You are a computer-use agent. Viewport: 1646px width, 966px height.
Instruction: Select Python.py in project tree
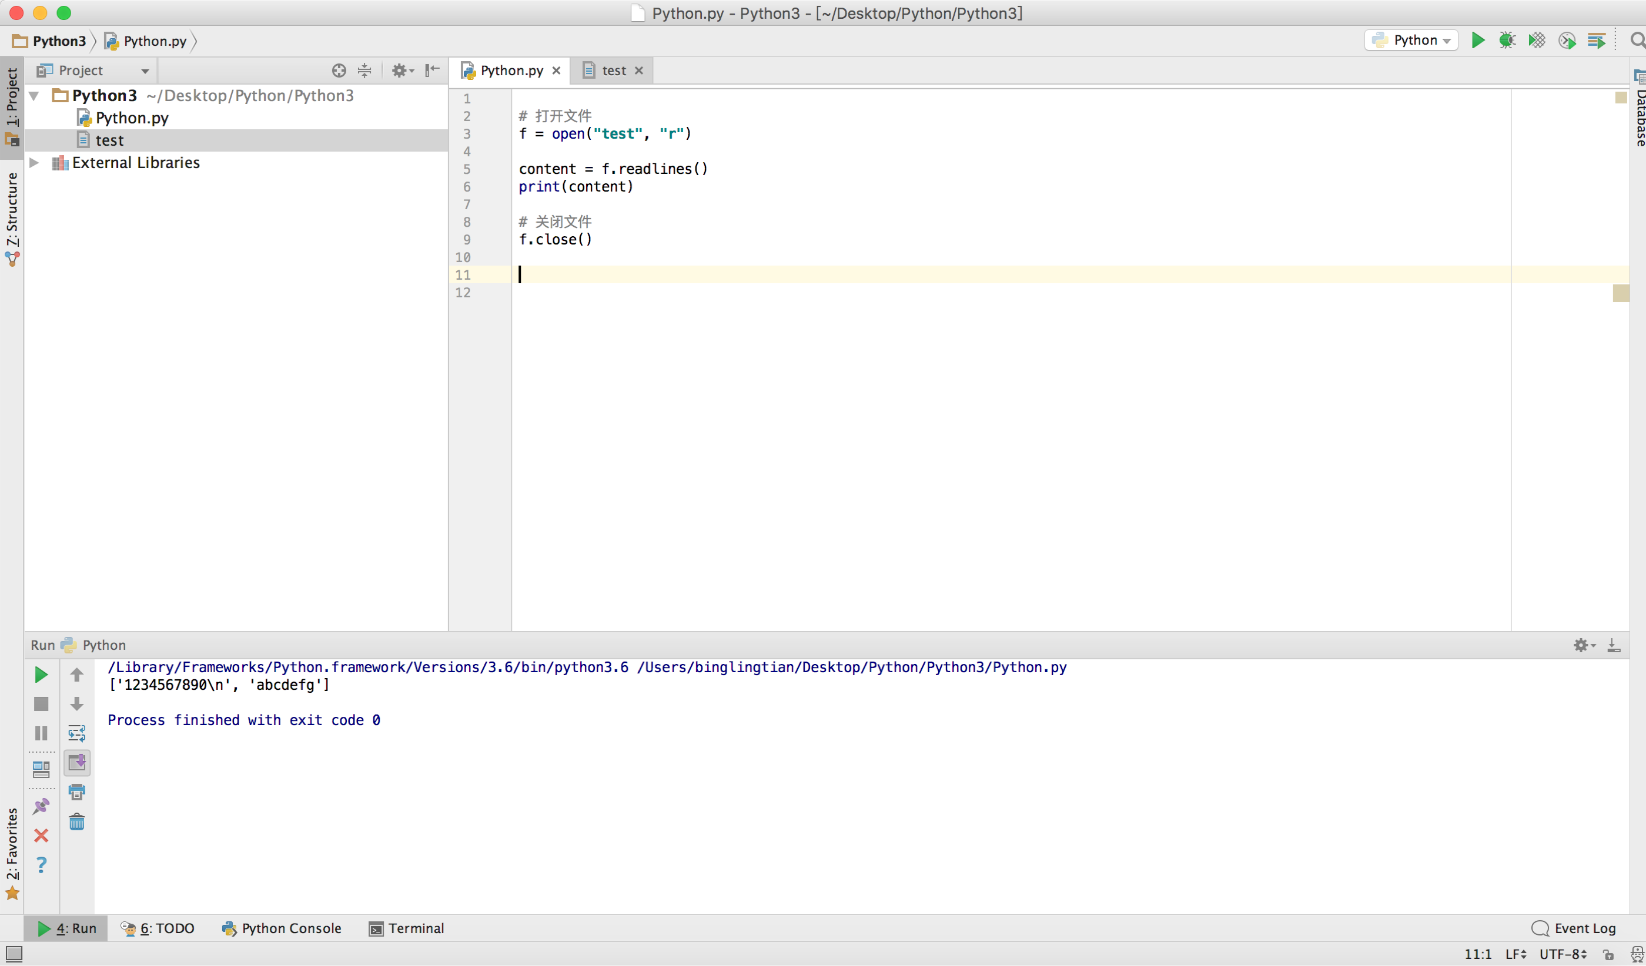(x=131, y=118)
